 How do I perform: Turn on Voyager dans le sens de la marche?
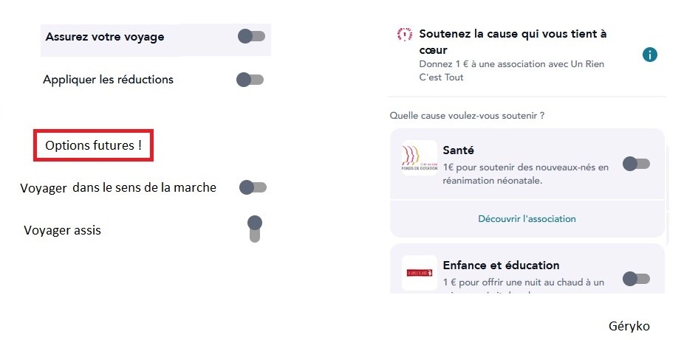point(252,188)
